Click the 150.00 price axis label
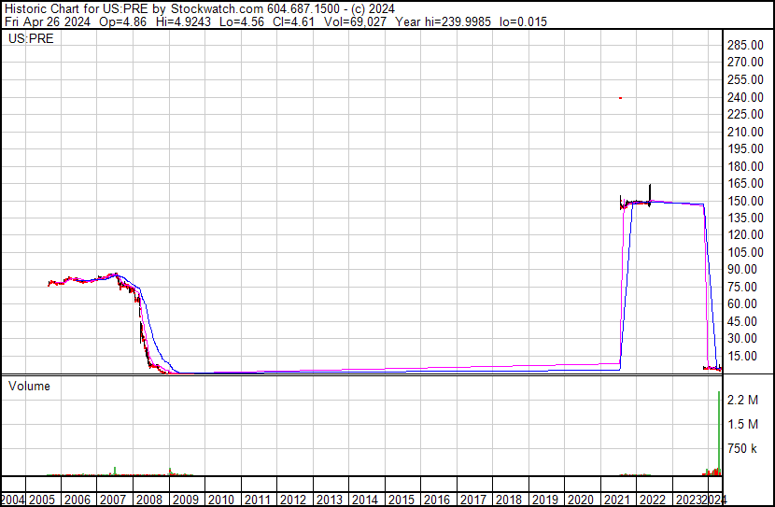 (x=749, y=201)
